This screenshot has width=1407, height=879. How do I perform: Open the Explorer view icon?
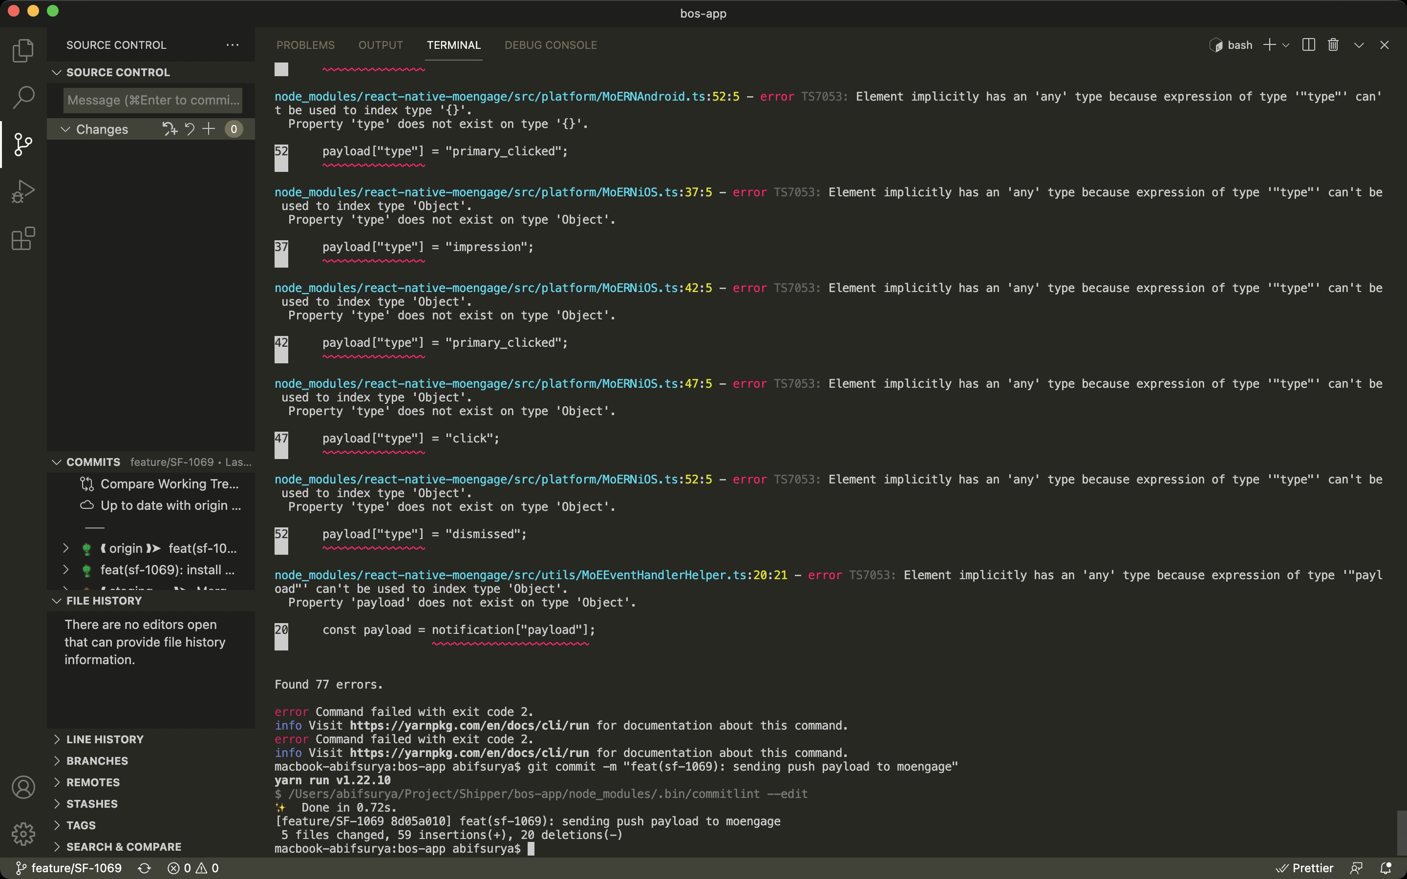[x=23, y=51]
